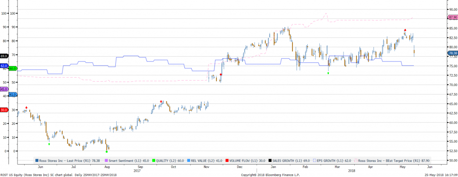The height and width of the screenshot is (177, 458).
Task: Click the Ross Stores Last Price legend swatch
Action: [x=37, y=160]
